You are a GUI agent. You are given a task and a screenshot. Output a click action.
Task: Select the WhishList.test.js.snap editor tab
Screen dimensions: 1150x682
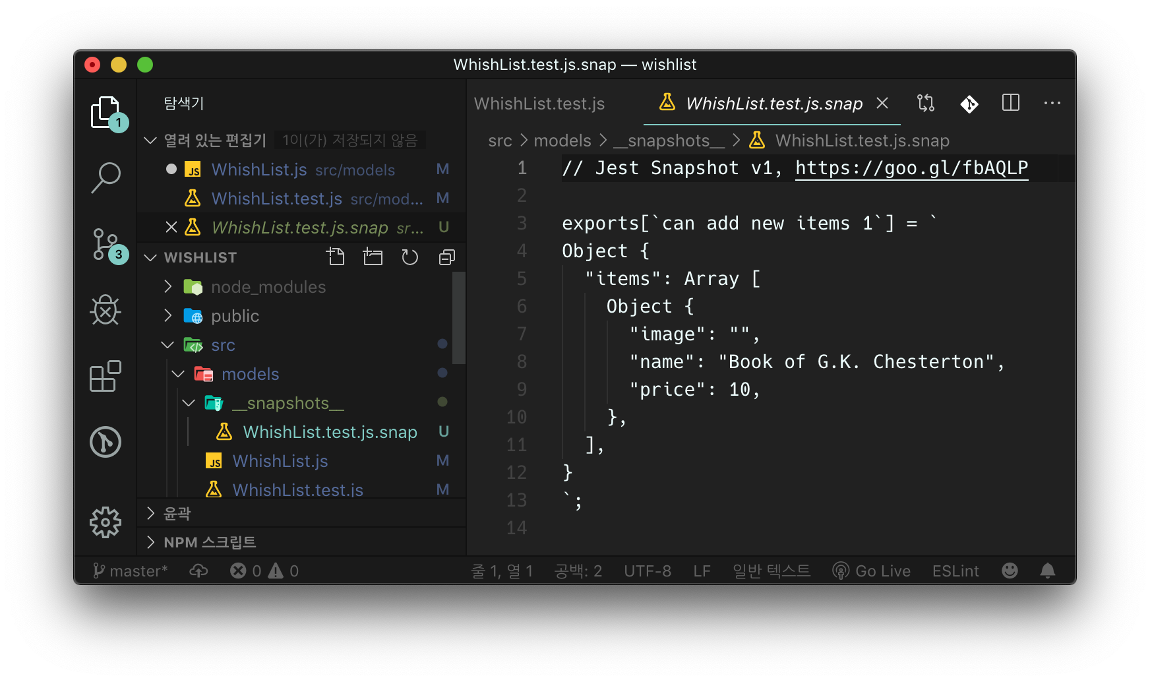click(773, 104)
